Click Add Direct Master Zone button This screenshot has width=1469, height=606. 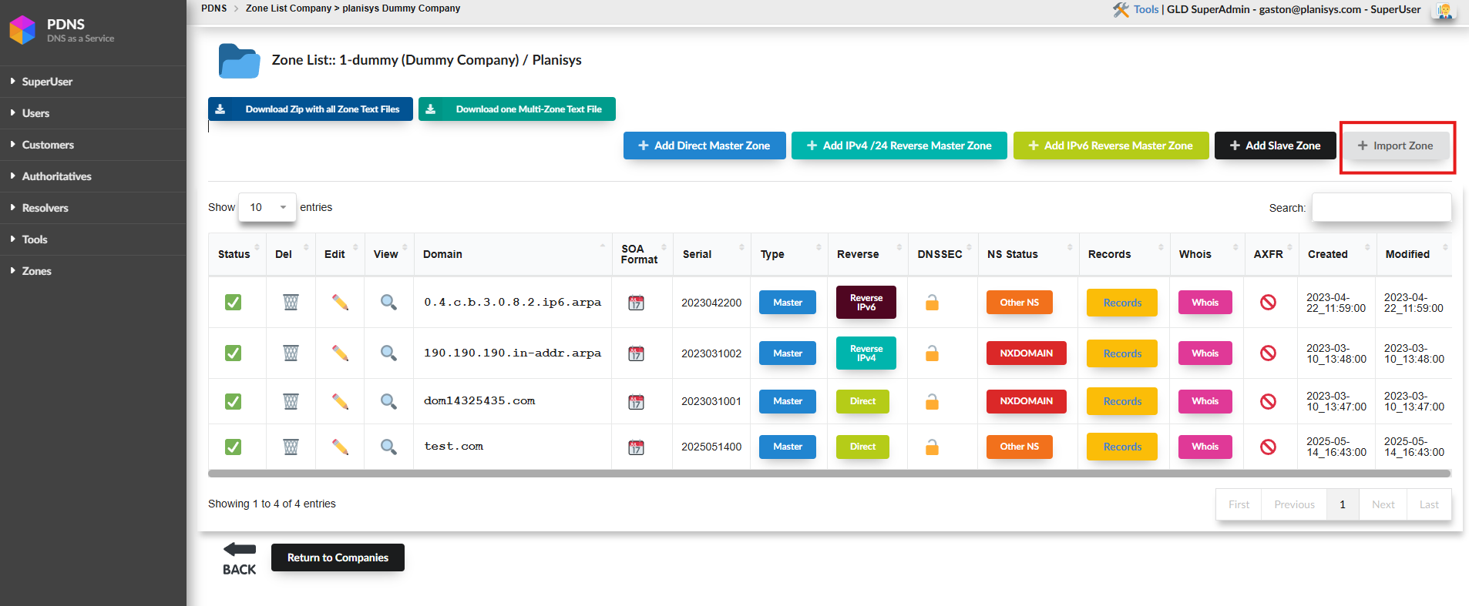pos(704,146)
